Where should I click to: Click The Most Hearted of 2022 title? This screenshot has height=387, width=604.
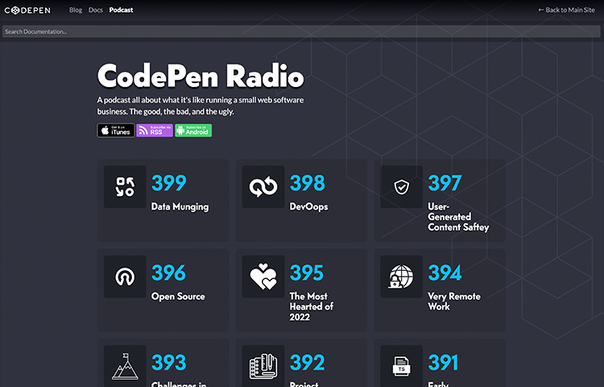tap(311, 307)
